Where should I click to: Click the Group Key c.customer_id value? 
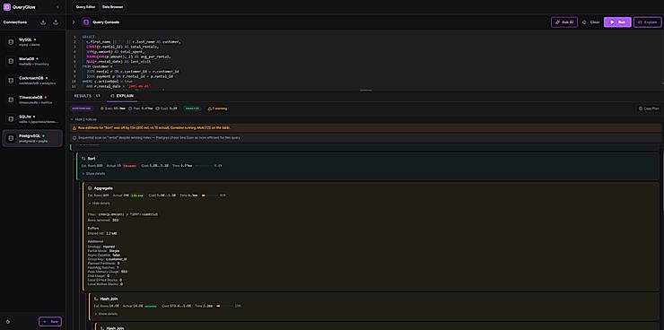pyautogui.click(x=117, y=259)
